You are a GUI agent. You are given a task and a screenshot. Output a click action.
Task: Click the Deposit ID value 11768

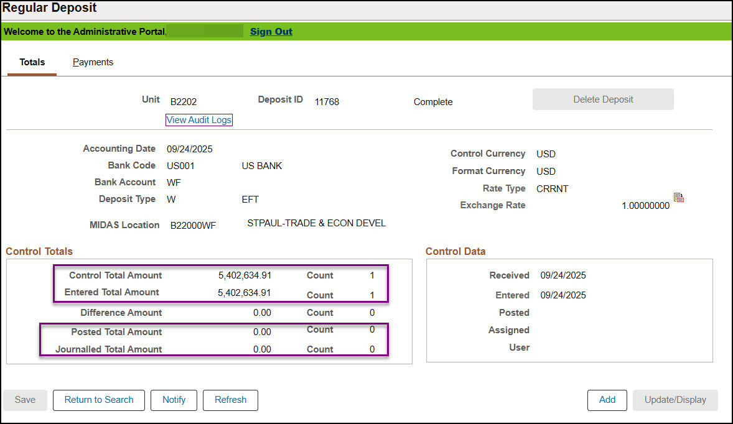pyautogui.click(x=327, y=102)
